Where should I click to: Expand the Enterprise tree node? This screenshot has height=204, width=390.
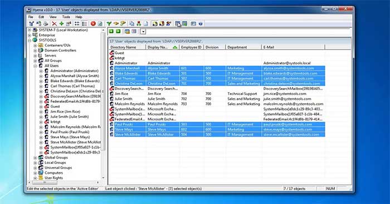(30, 35)
